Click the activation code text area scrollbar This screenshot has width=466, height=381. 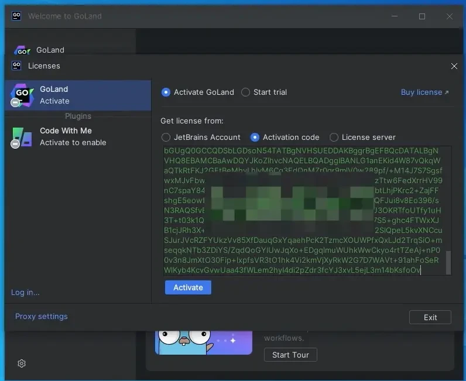[448, 262]
